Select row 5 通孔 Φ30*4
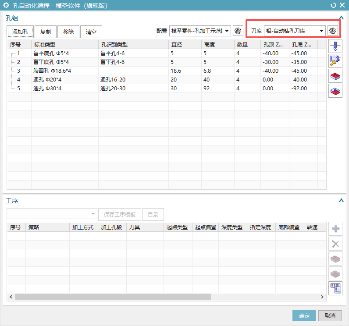349x326 pixels. [x=167, y=88]
